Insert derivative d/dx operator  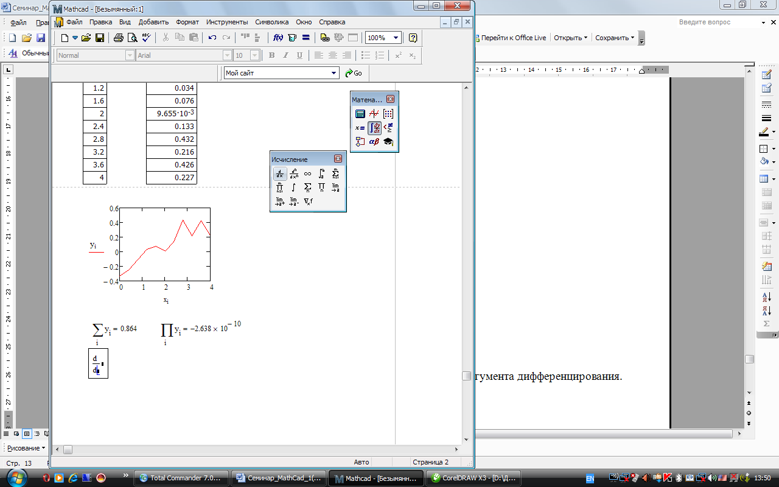click(280, 173)
